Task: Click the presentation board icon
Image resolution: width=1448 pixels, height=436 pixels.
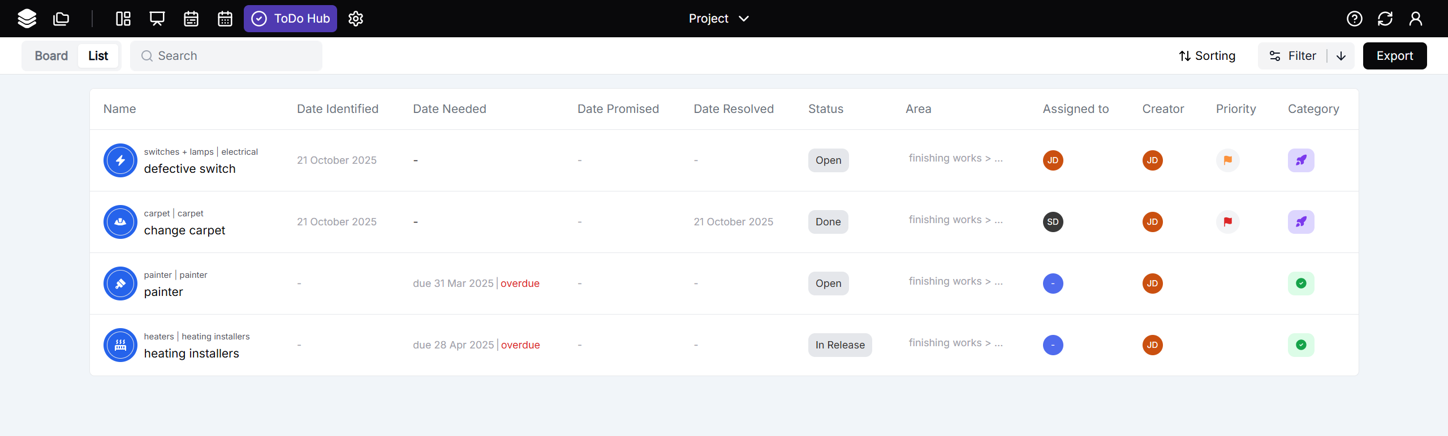Action: point(157,19)
